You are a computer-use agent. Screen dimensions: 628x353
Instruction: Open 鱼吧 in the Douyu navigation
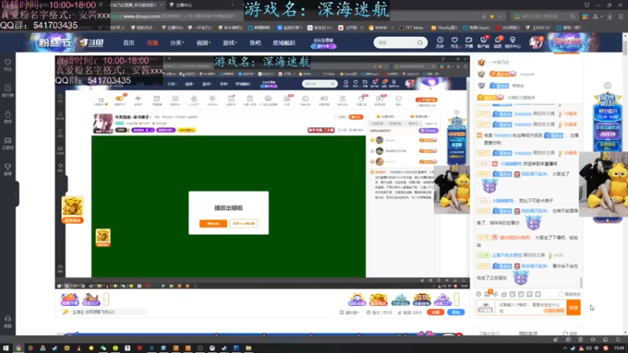coord(255,43)
